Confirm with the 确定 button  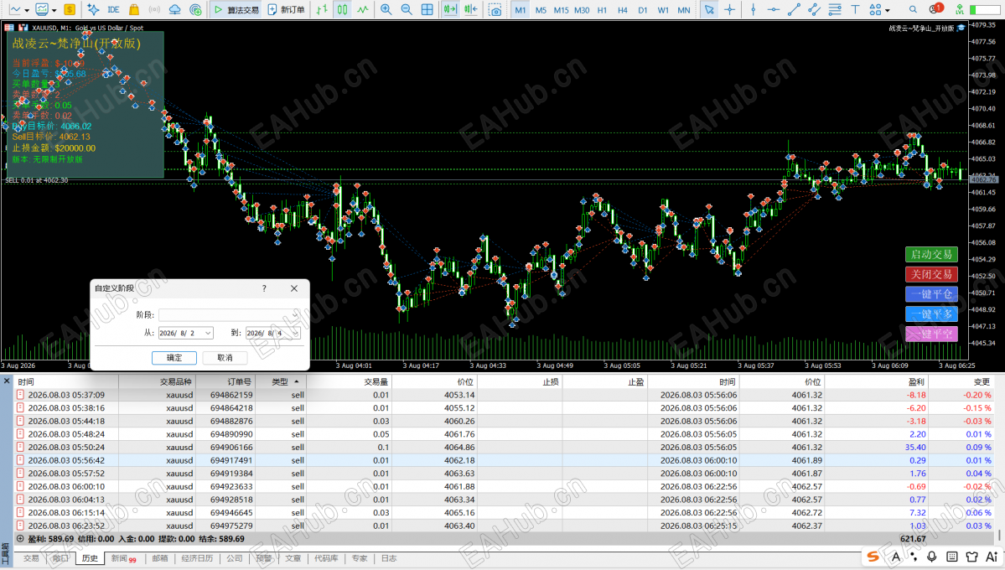click(174, 358)
